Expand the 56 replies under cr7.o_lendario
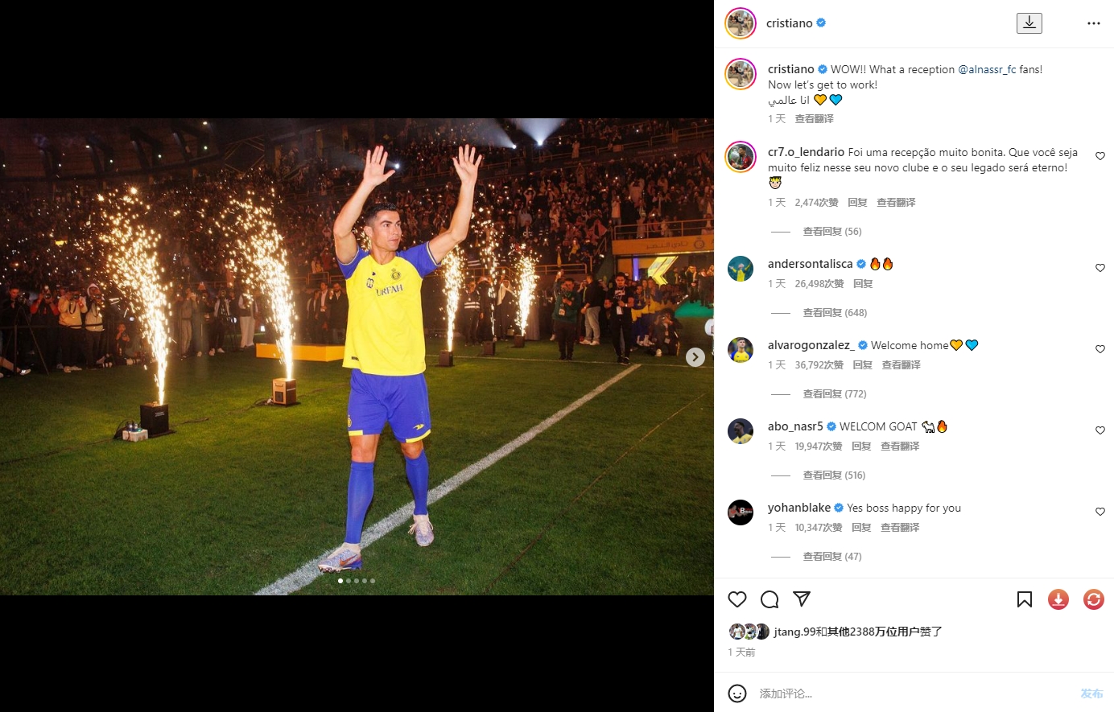 [x=831, y=232]
